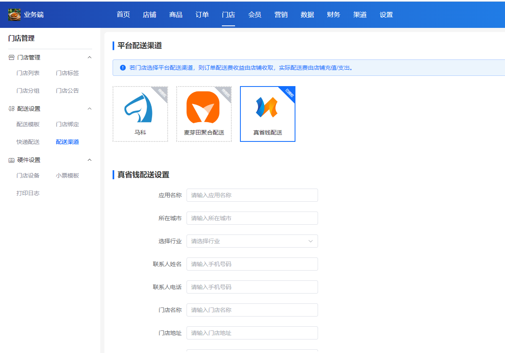
Task: Click the 真省钱配送设置 section heading
Action: (x=143, y=175)
